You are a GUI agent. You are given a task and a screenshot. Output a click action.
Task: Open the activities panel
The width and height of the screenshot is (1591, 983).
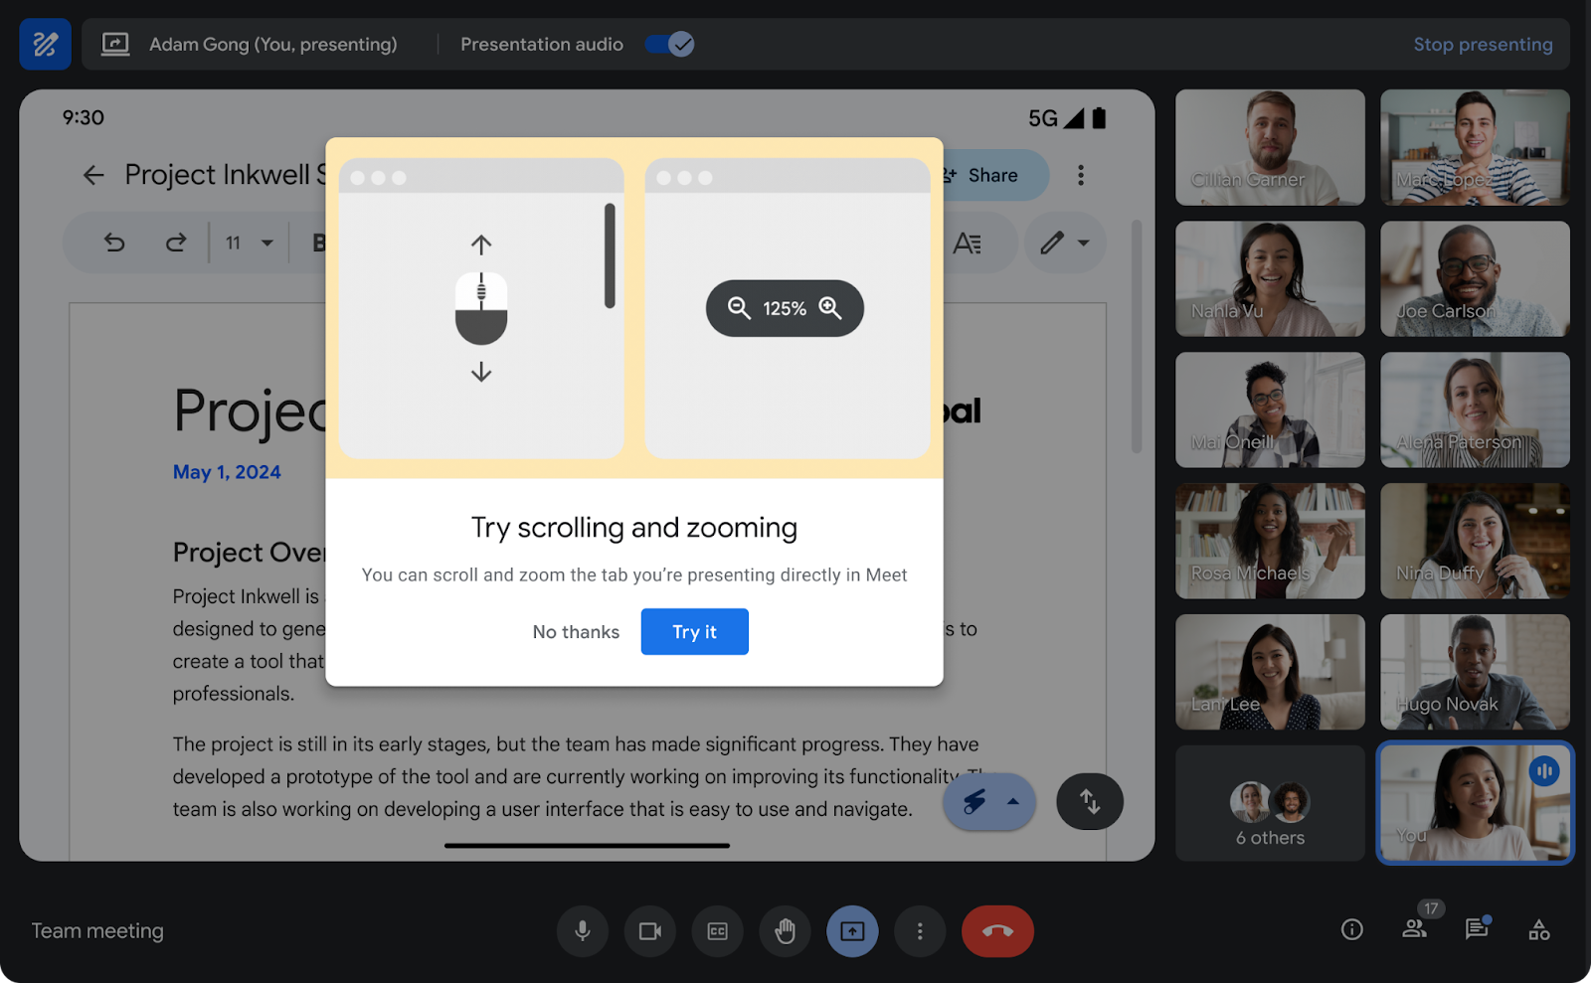[1538, 931]
